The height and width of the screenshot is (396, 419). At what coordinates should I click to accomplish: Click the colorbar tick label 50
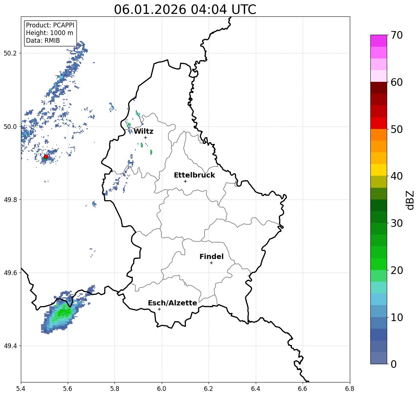[x=397, y=129]
